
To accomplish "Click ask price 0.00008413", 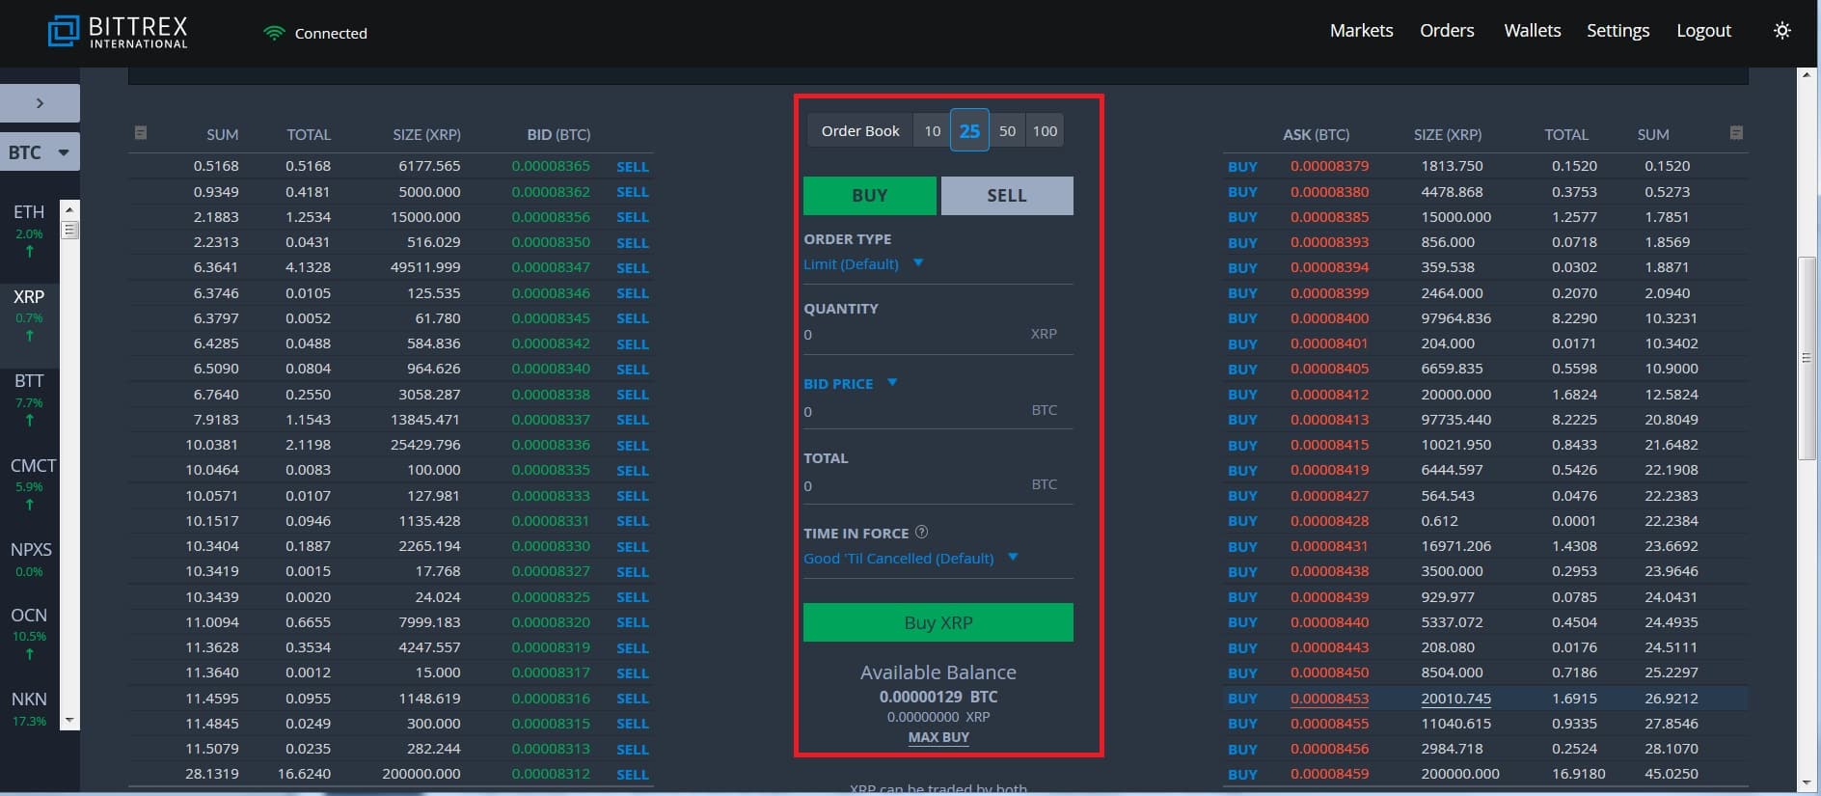I will [1329, 420].
